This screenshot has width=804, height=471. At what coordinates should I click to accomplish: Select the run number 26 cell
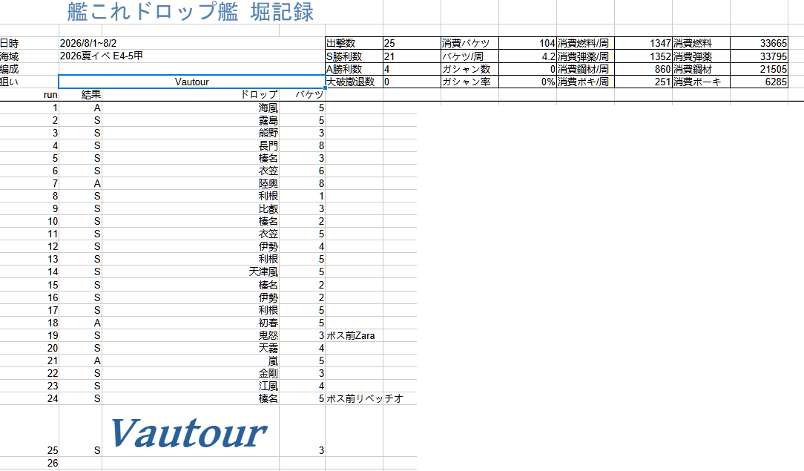tap(29, 463)
